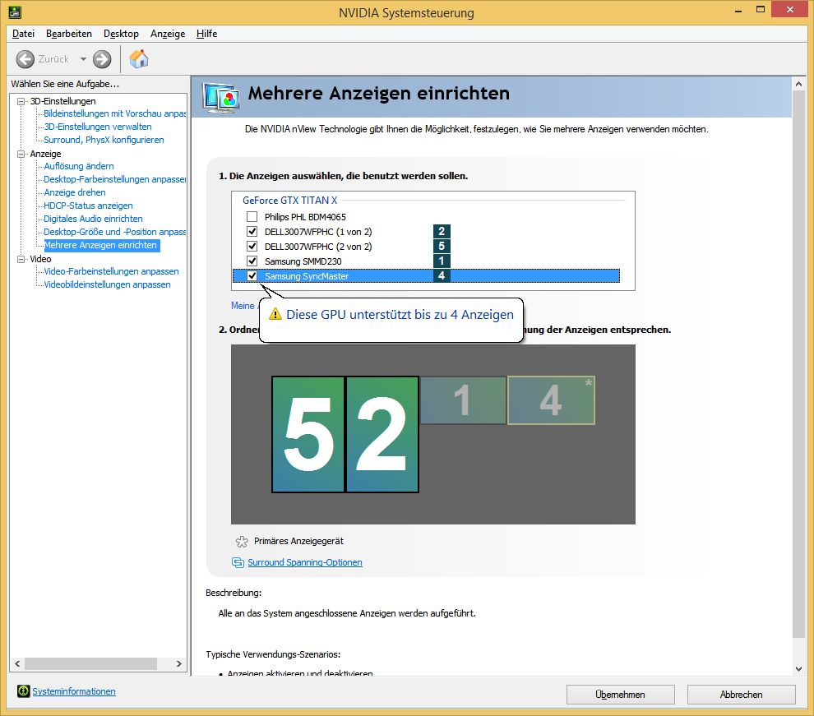
Task: Uncheck DELL3007WFPHC (1 von 2)
Action: (x=252, y=231)
